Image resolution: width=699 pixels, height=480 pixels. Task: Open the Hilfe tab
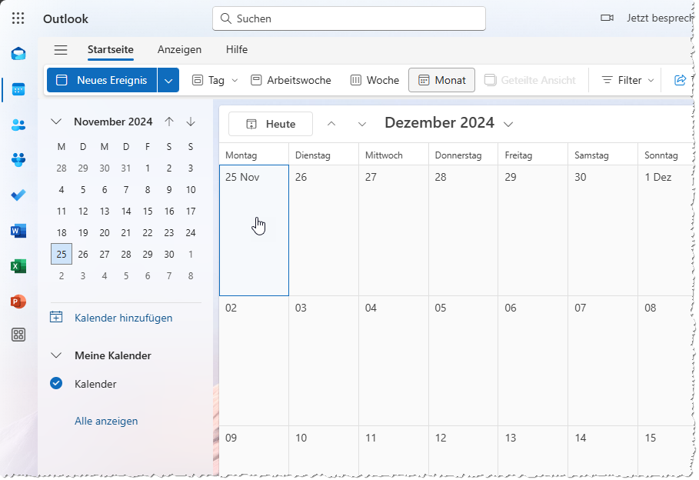[236, 49]
